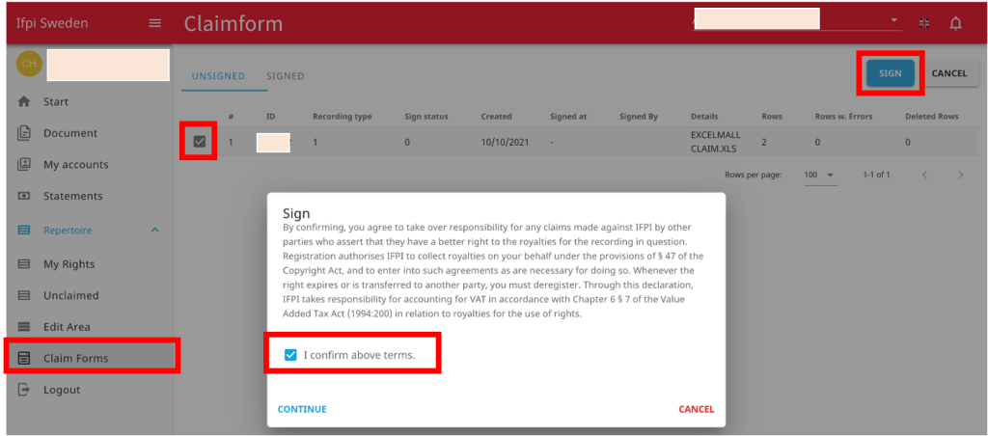Switch language with the UK flag icon
This screenshot has width=988, height=436.
click(924, 23)
